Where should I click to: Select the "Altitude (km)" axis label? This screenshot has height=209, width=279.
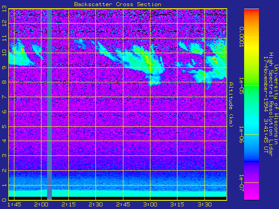(231, 104)
